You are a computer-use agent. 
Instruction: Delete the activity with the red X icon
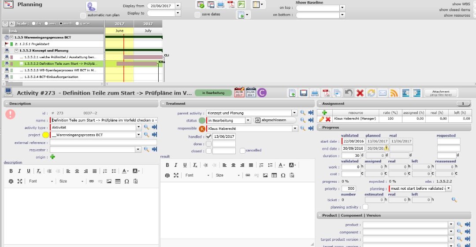point(360,93)
